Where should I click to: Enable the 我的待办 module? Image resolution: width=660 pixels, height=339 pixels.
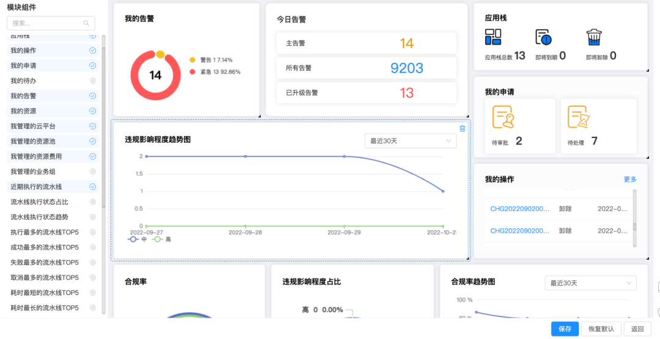(93, 81)
